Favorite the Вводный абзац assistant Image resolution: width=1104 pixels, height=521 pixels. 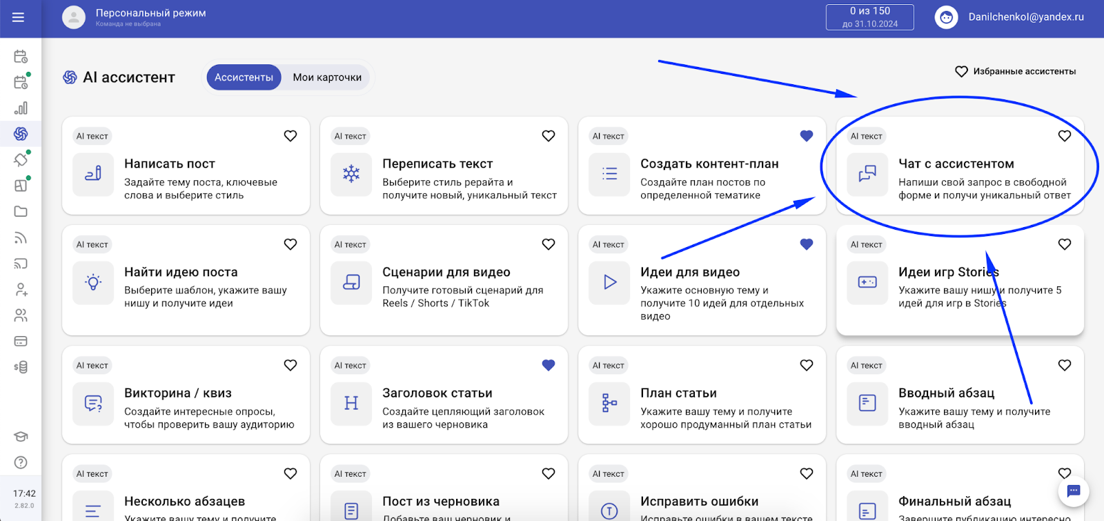(x=1065, y=365)
